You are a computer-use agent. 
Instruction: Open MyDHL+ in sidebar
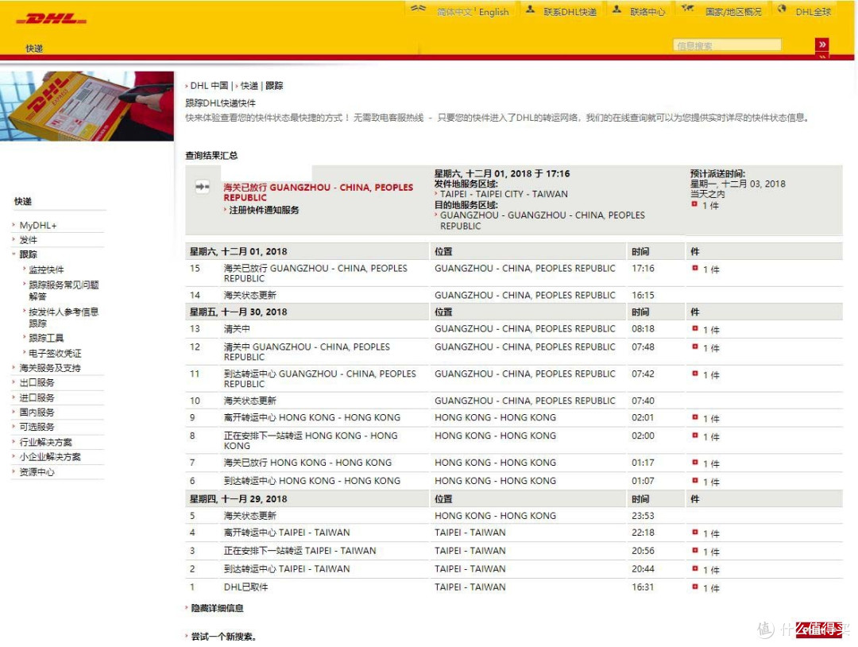tap(38, 225)
